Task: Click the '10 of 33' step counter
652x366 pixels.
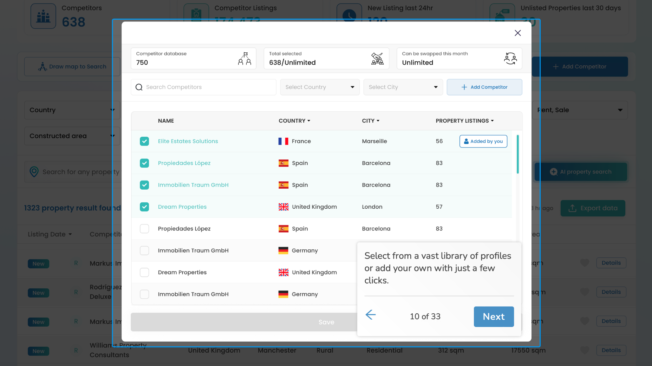Action: tap(425, 317)
